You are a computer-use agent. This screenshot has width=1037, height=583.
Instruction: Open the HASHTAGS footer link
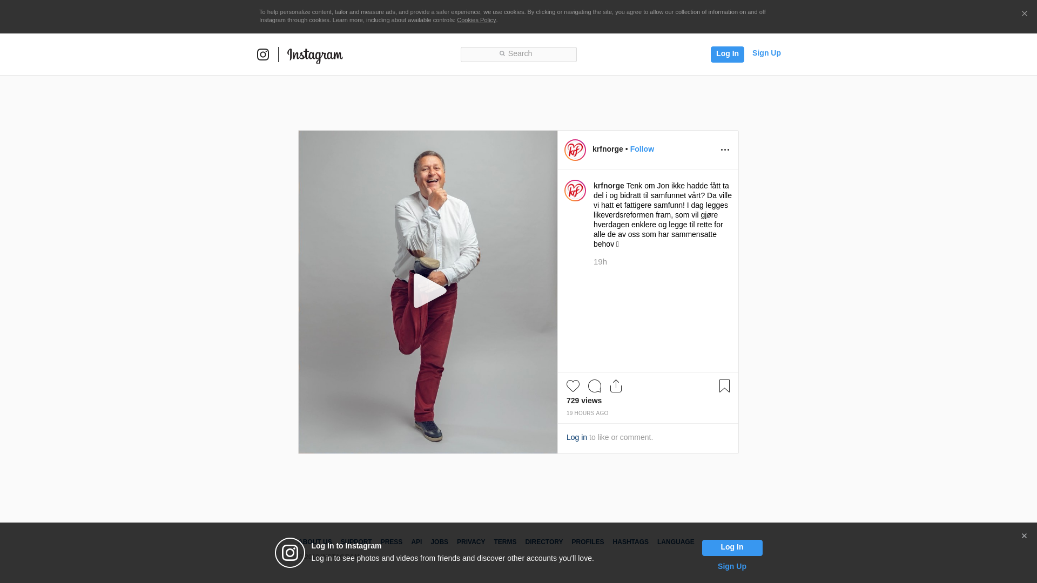click(x=630, y=542)
